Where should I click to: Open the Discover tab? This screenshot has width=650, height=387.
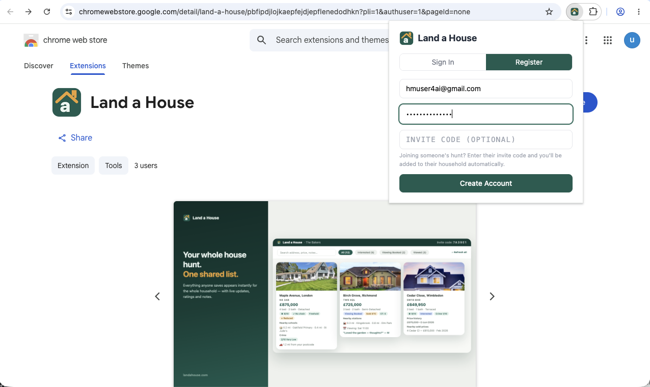[x=39, y=66]
